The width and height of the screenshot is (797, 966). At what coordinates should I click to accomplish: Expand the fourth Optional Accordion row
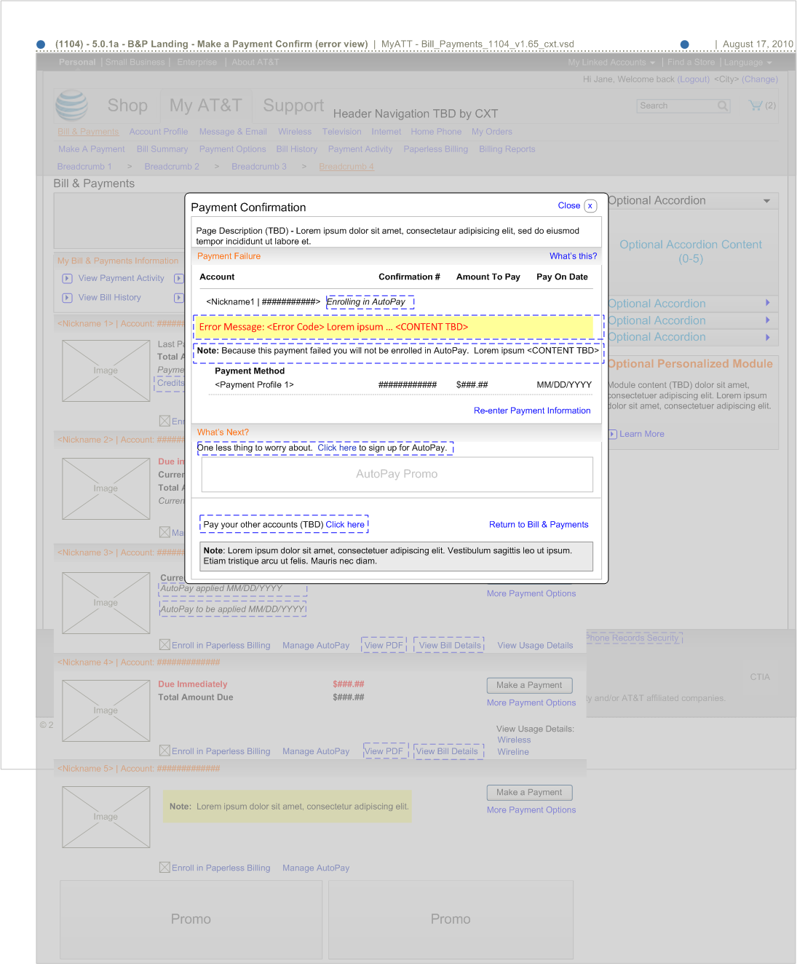[x=692, y=337]
